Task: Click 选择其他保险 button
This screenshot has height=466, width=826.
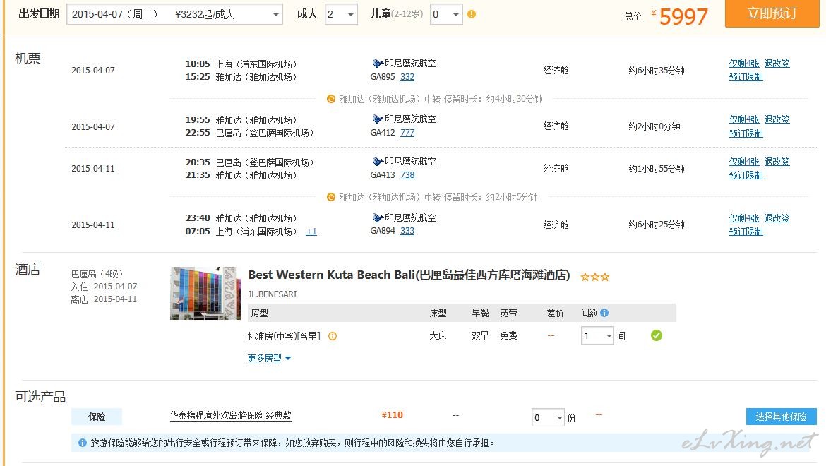Action: [x=782, y=417]
